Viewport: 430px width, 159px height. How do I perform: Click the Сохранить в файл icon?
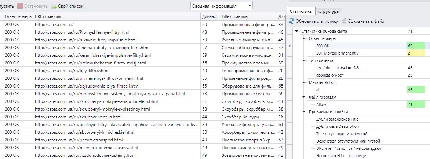[x=344, y=21]
